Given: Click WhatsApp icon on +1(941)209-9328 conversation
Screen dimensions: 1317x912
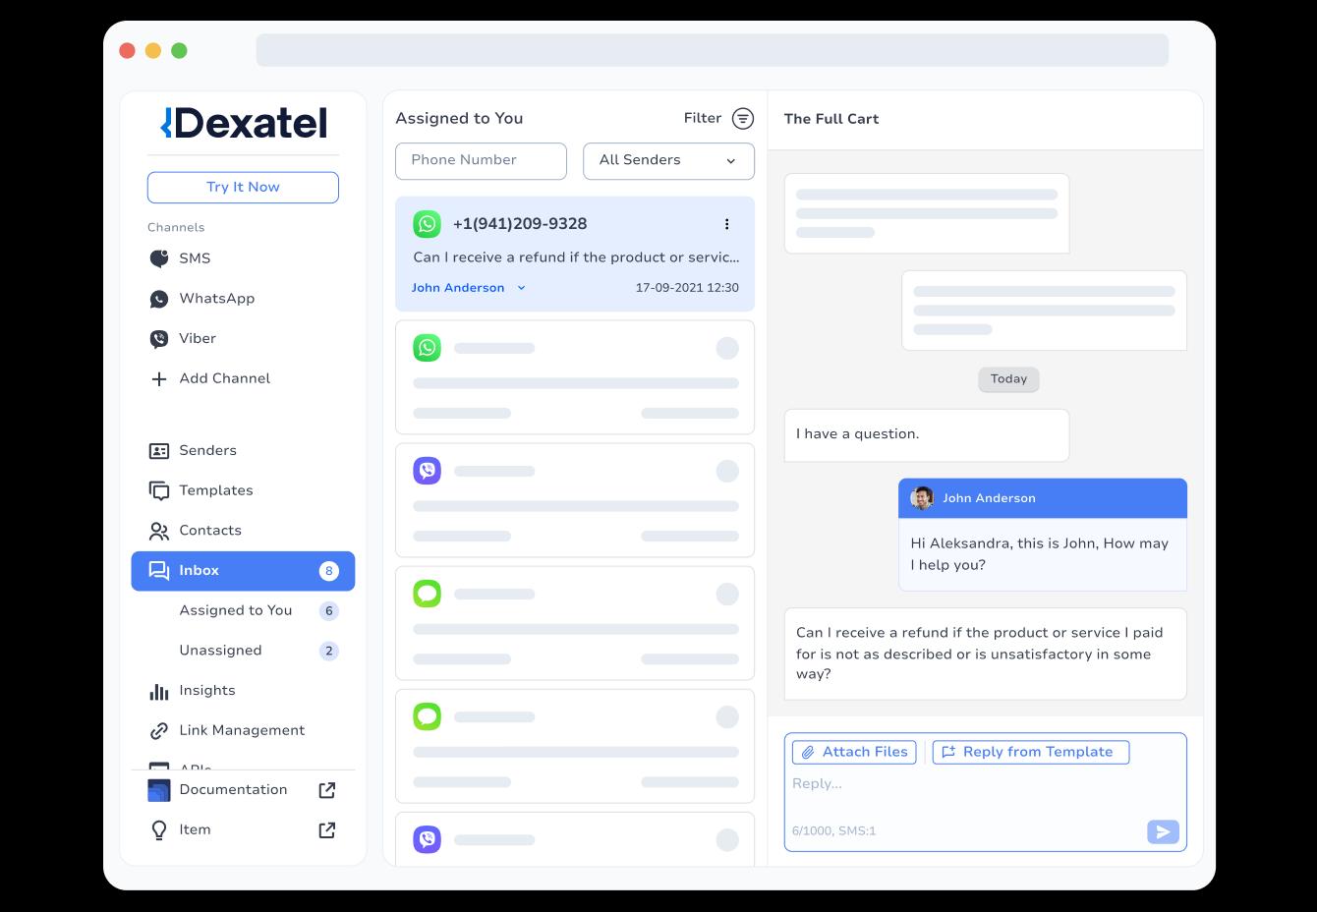Looking at the screenshot, I should click(x=427, y=224).
